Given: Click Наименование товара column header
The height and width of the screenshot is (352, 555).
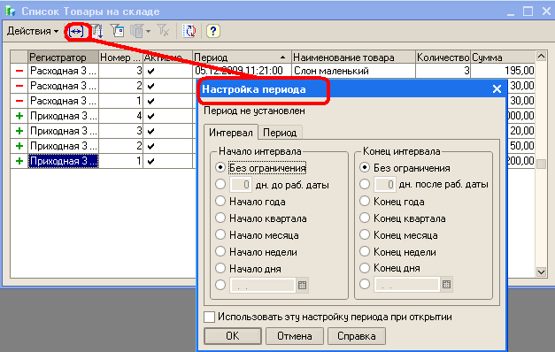Looking at the screenshot, I should 353,57.
